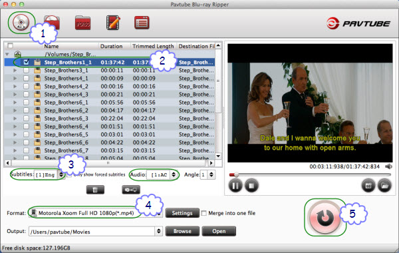Mute with the speaker volume icon
Screen dimensions: 399x253
coord(388,166)
